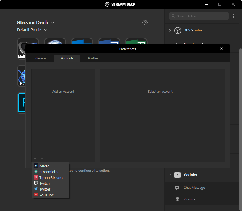Select Mixer from the account menu

coord(44,166)
